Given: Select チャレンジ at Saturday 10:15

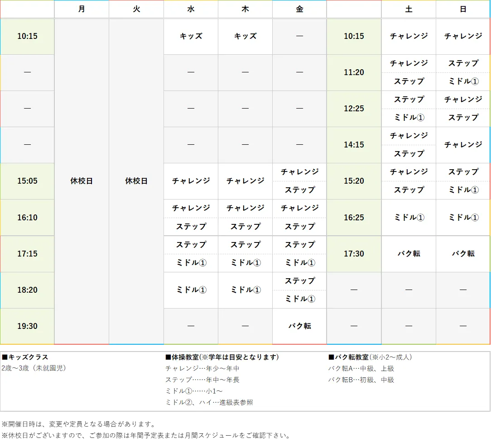Looking at the screenshot, I should (x=408, y=36).
